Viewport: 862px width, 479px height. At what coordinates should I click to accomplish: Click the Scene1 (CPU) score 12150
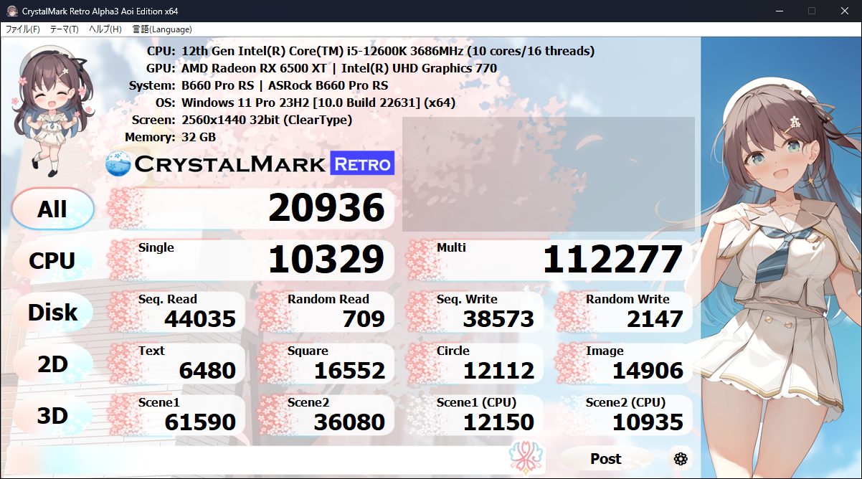click(x=498, y=422)
